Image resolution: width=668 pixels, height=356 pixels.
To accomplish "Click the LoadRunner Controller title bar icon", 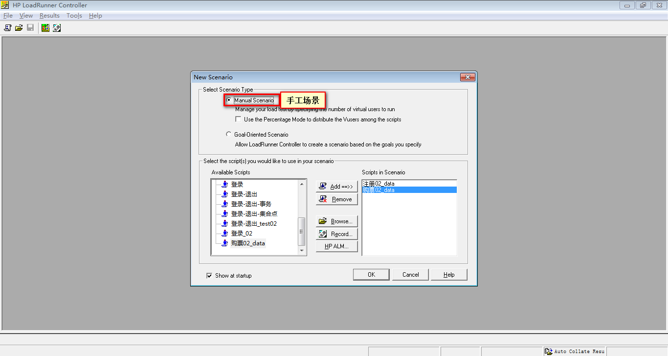I will click(x=5, y=5).
